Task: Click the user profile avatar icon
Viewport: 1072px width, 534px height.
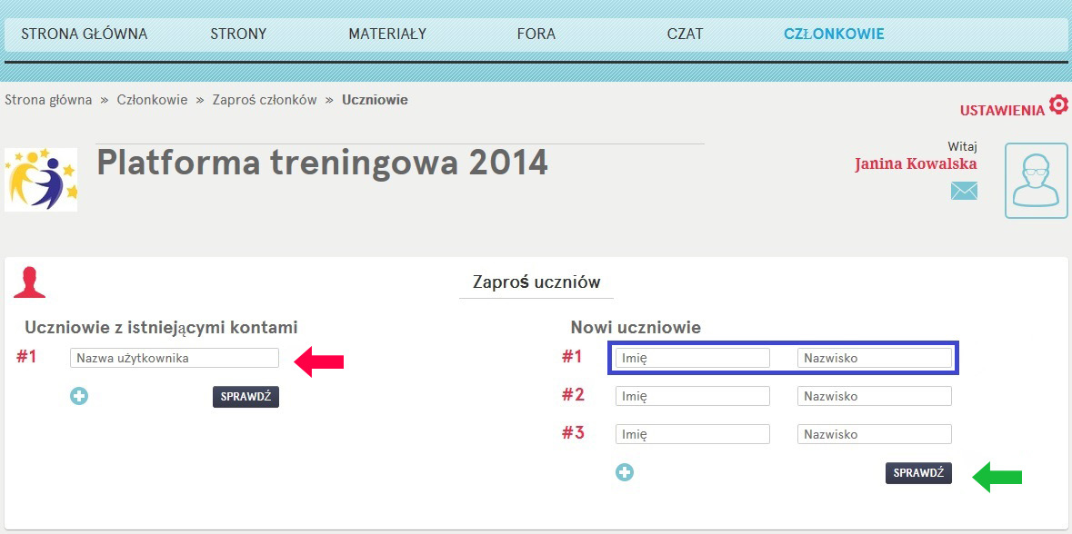Action: pos(1036,181)
